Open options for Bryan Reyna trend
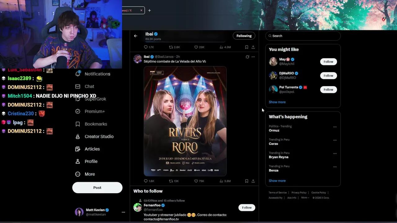 click(335, 154)
